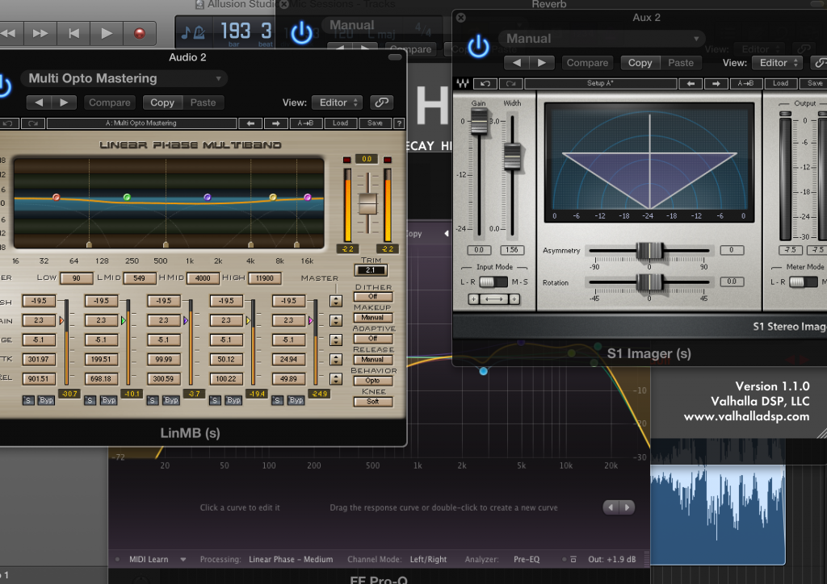Click the S1 Gain fader handle

(480, 121)
